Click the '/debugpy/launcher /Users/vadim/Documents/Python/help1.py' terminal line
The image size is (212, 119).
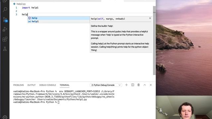(50, 99)
